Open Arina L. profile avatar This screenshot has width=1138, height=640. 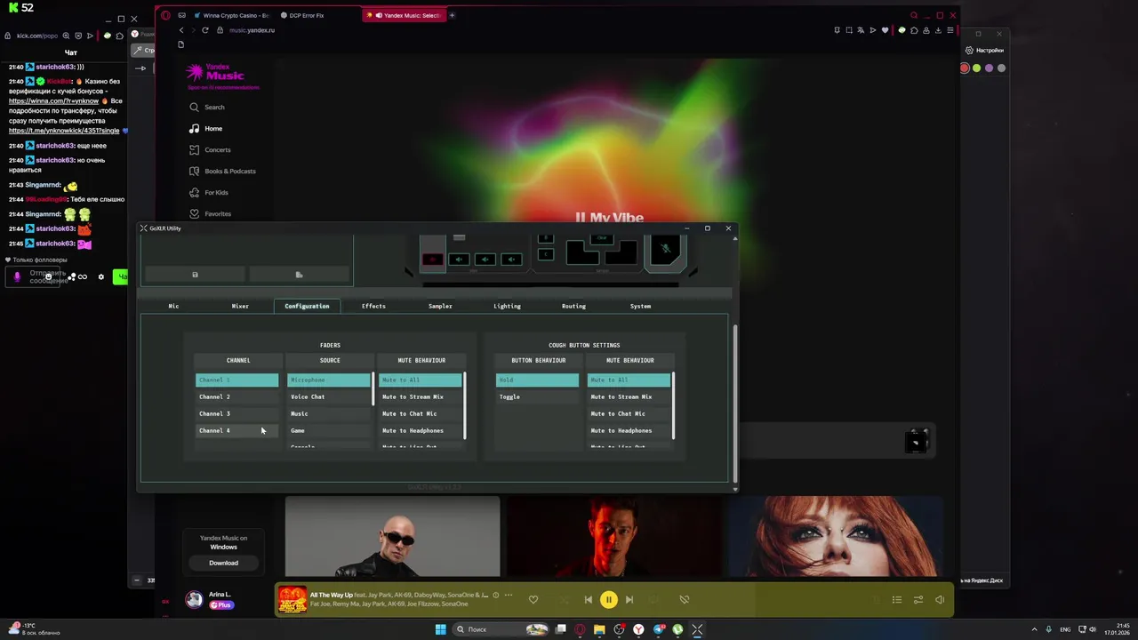pyautogui.click(x=194, y=600)
